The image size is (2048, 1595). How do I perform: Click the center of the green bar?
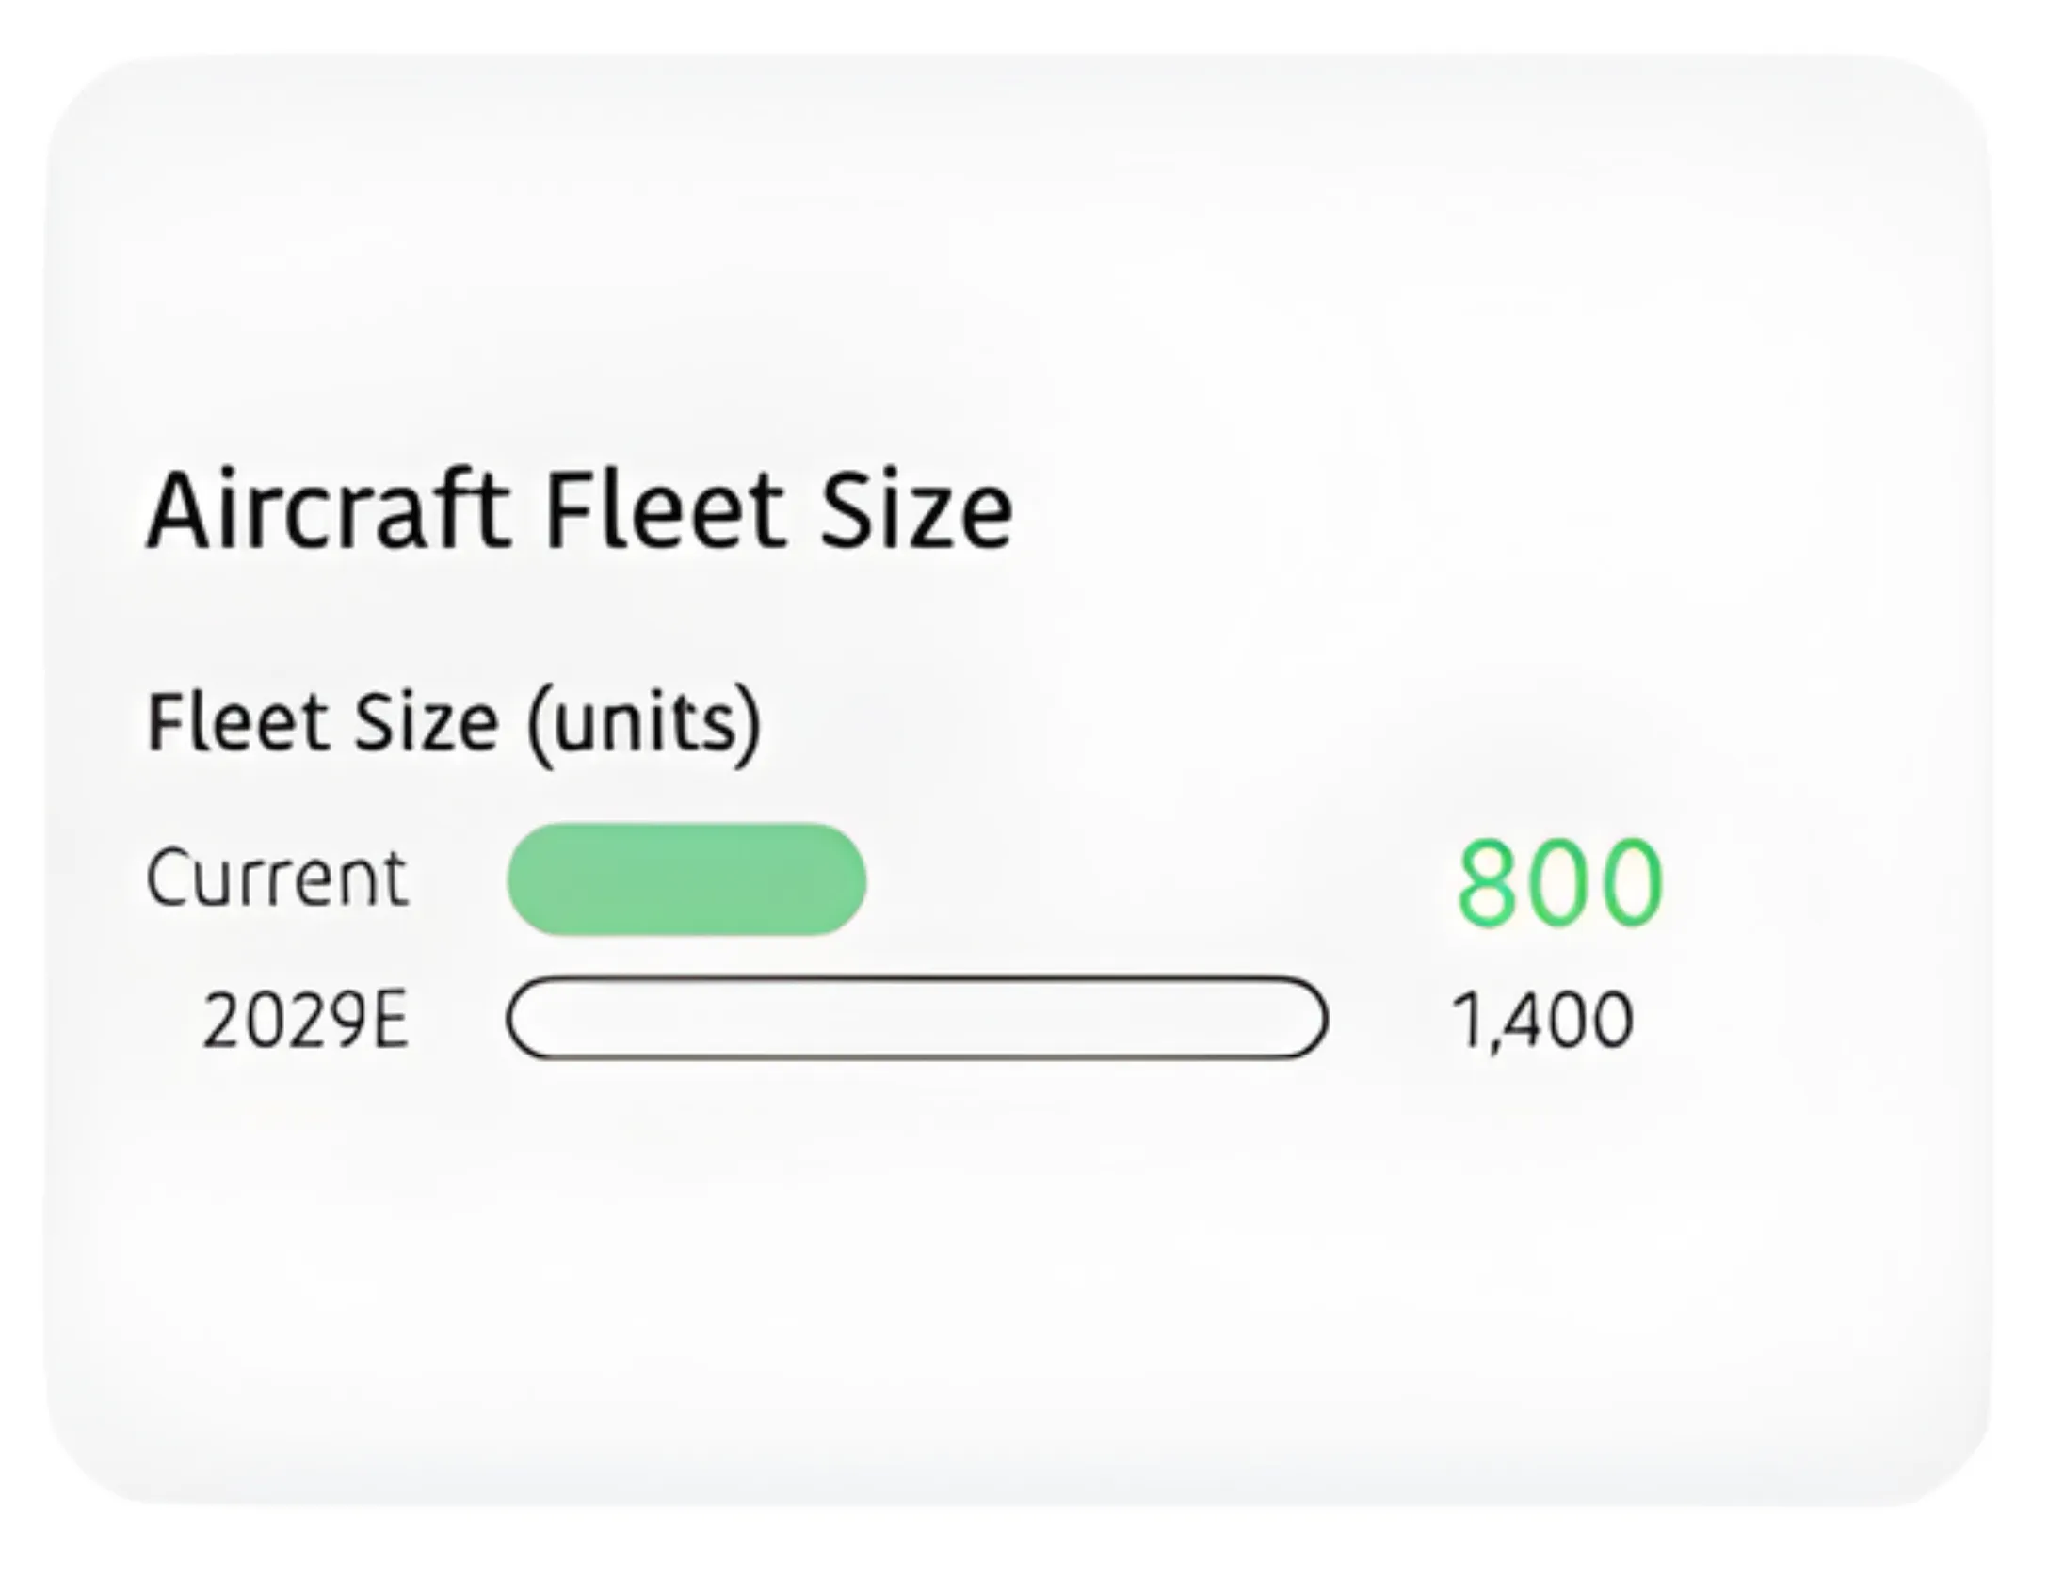685,878
